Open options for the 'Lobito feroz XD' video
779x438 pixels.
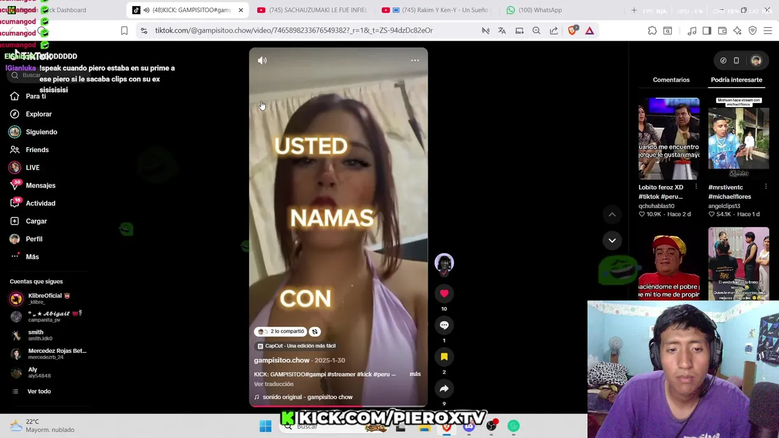click(696, 187)
